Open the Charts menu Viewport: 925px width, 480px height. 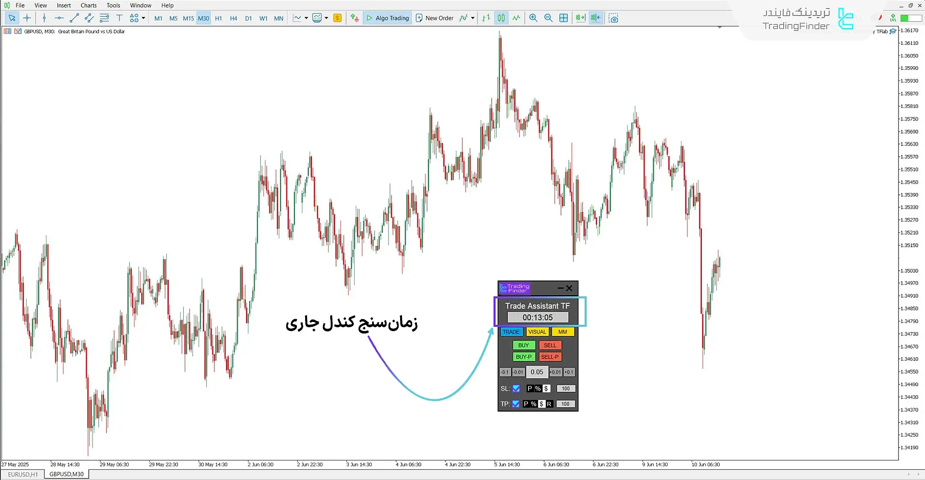88,5
